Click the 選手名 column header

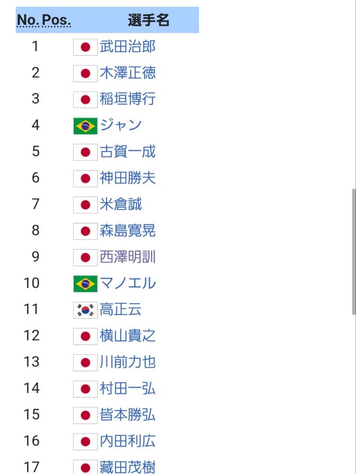pyautogui.click(x=148, y=20)
